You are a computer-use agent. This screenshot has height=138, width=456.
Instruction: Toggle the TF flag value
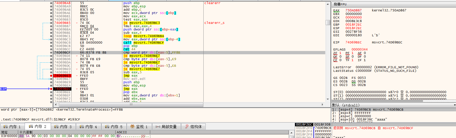(x=352, y=60)
